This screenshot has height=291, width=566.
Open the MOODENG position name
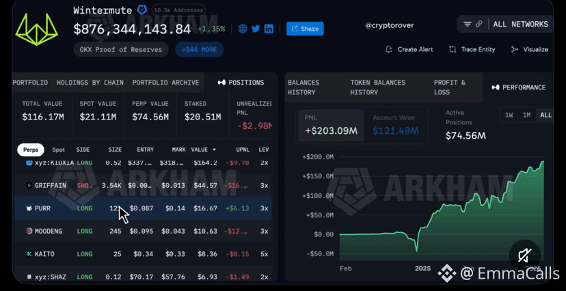click(x=49, y=231)
